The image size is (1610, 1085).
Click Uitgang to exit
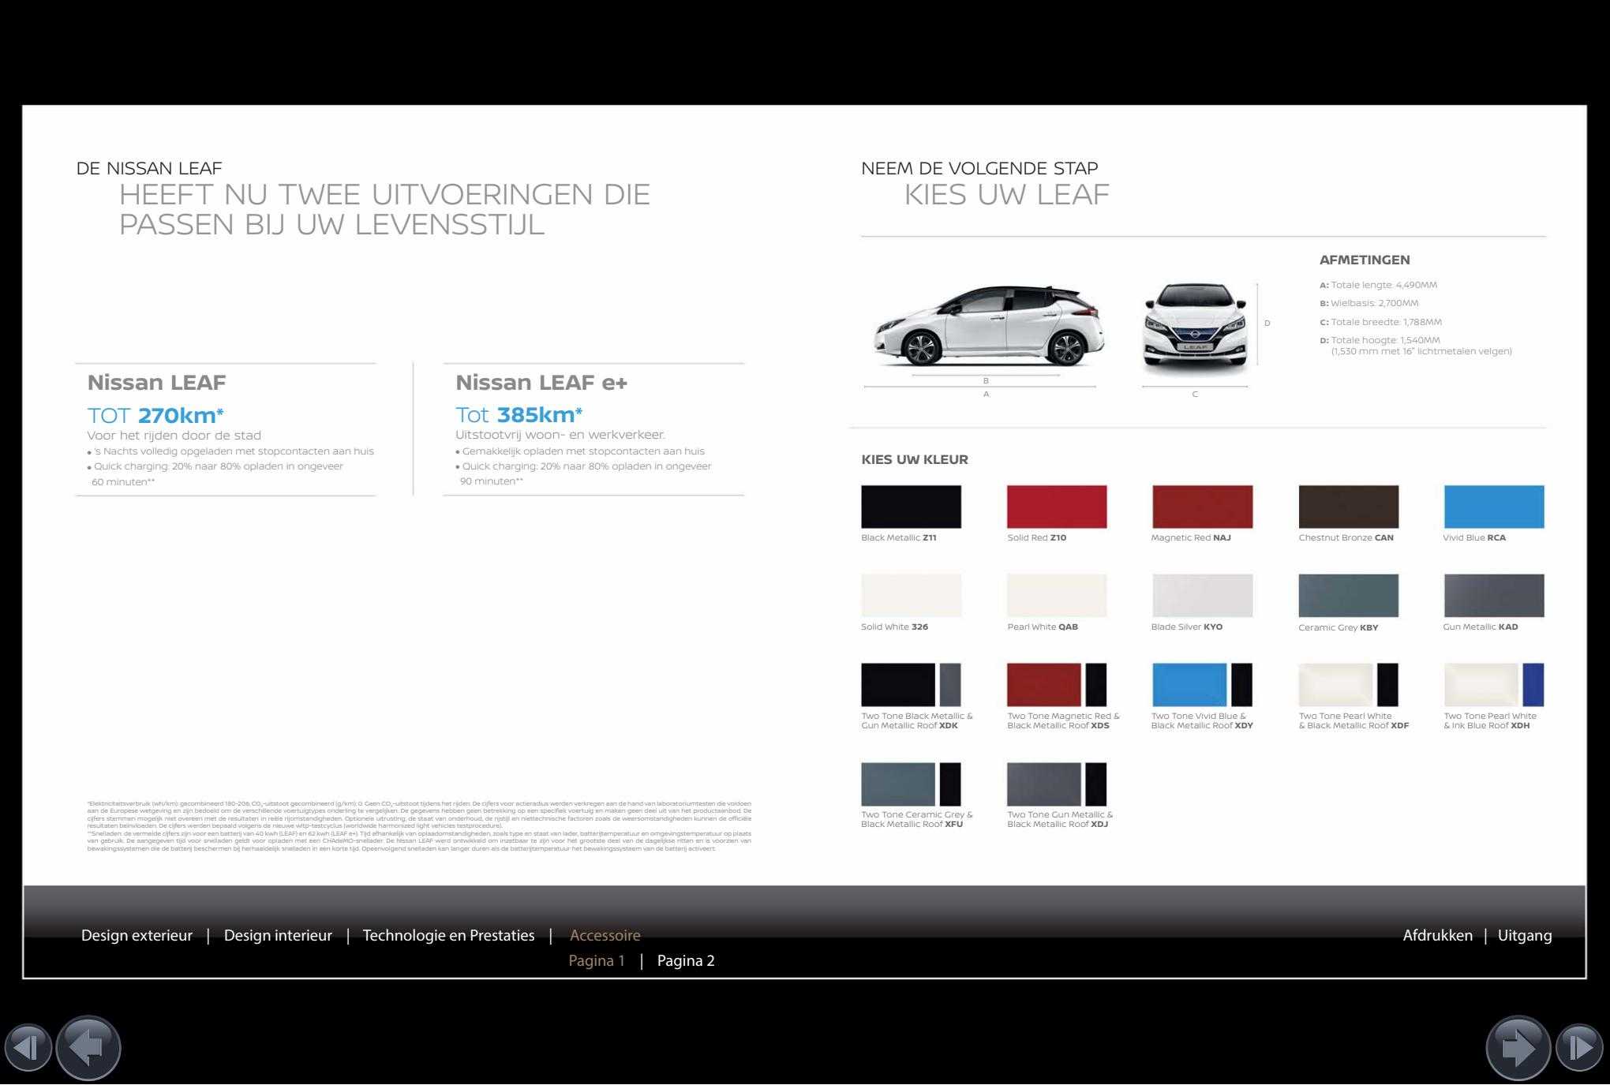(x=1525, y=935)
